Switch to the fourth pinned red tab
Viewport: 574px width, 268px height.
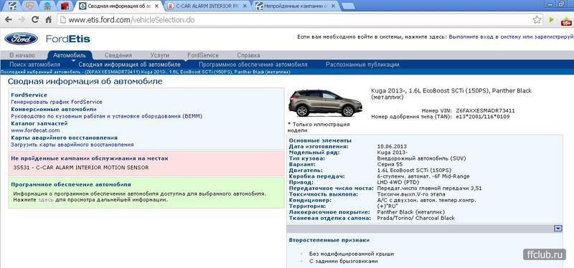(x=65, y=6)
